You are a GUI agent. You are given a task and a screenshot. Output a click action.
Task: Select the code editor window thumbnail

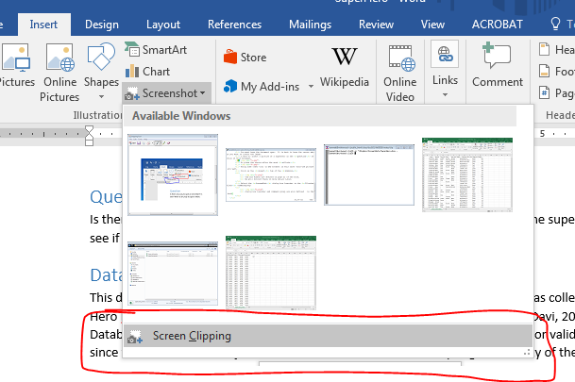click(x=270, y=174)
